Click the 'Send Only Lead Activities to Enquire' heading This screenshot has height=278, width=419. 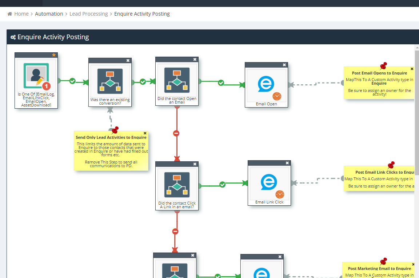click(111, 137)
